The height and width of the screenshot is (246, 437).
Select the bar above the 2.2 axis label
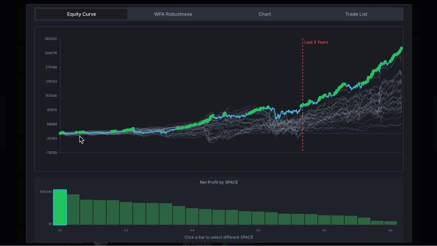(126, 212)
